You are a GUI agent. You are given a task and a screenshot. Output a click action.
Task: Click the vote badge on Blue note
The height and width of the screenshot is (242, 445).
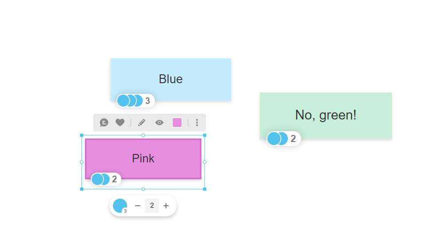[135, 101]
